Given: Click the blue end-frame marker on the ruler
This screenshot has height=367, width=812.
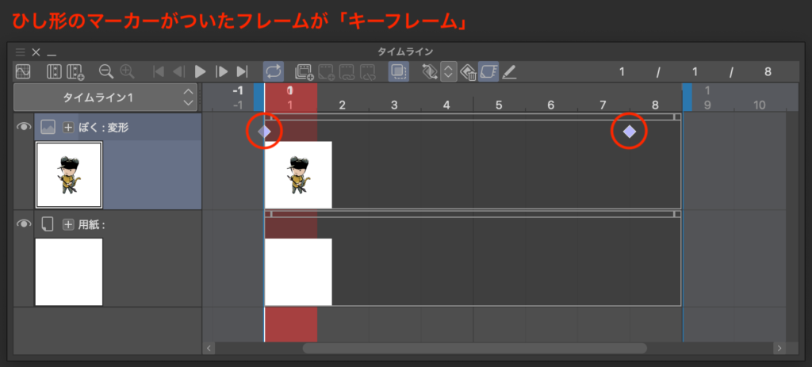Looking at the screenshot, I should [x=687, y=97].
